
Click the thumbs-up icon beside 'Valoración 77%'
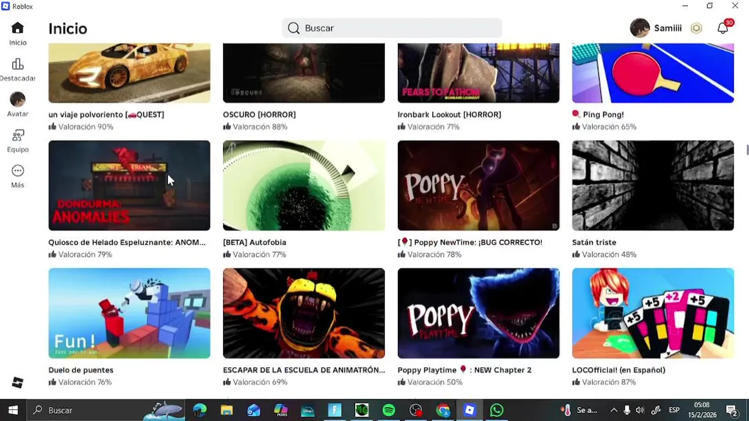(227, 254)
